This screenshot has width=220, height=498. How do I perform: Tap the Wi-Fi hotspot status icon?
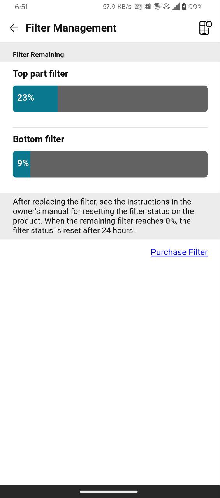point(166,7)
